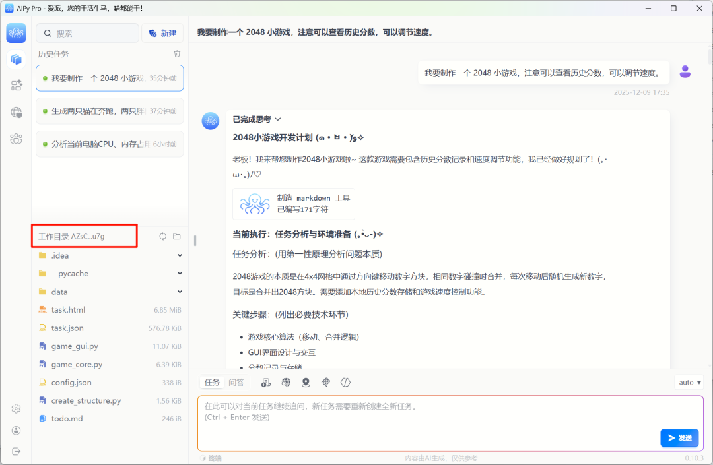This screenshot has width=713, height=465.
Task: Expand the .idea folder
Action: coord(180,255)
